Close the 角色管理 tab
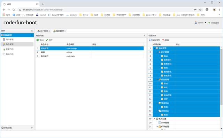223x138 pixels. [x=65, y=31]
